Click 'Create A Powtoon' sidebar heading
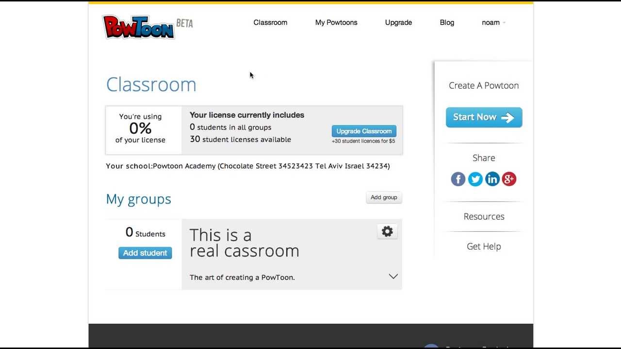This screenshot has width=621, height=349. [x=484, y=86]
